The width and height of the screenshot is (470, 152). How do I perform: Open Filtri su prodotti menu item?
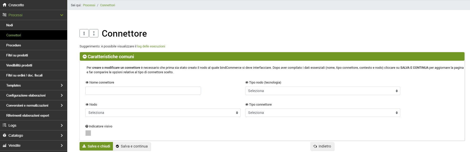tap(17, 55)
